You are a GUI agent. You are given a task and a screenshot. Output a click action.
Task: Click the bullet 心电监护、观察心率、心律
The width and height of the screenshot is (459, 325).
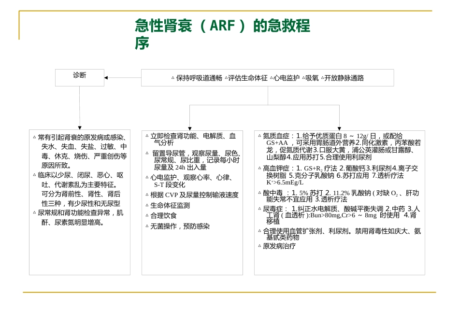click(x=192, y=178)
